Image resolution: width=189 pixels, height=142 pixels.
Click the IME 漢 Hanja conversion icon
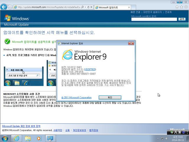click(180, 132)
